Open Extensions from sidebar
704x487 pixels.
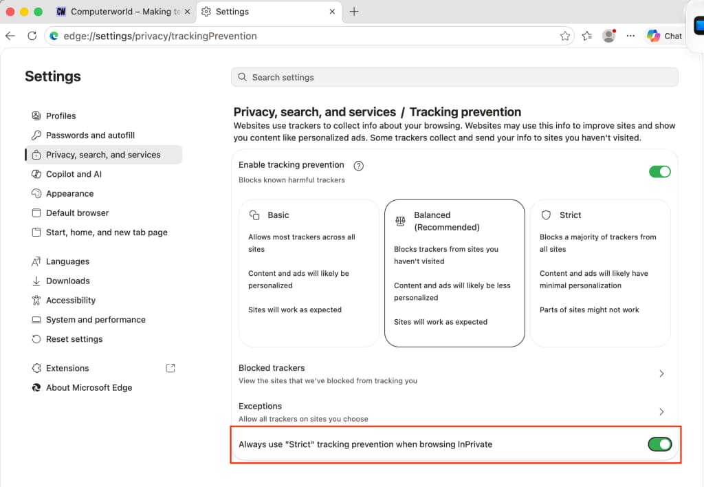click(x=103, y=369)
